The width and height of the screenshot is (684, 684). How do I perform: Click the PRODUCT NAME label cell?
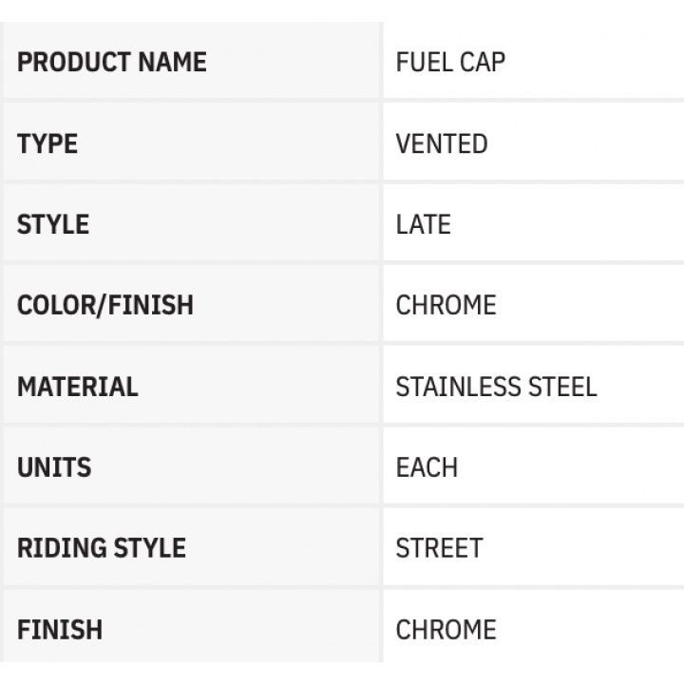(111, 63)
